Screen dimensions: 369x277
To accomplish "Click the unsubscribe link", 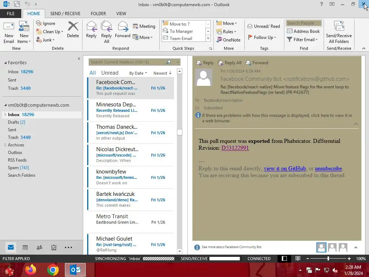I will click(328, 168).
